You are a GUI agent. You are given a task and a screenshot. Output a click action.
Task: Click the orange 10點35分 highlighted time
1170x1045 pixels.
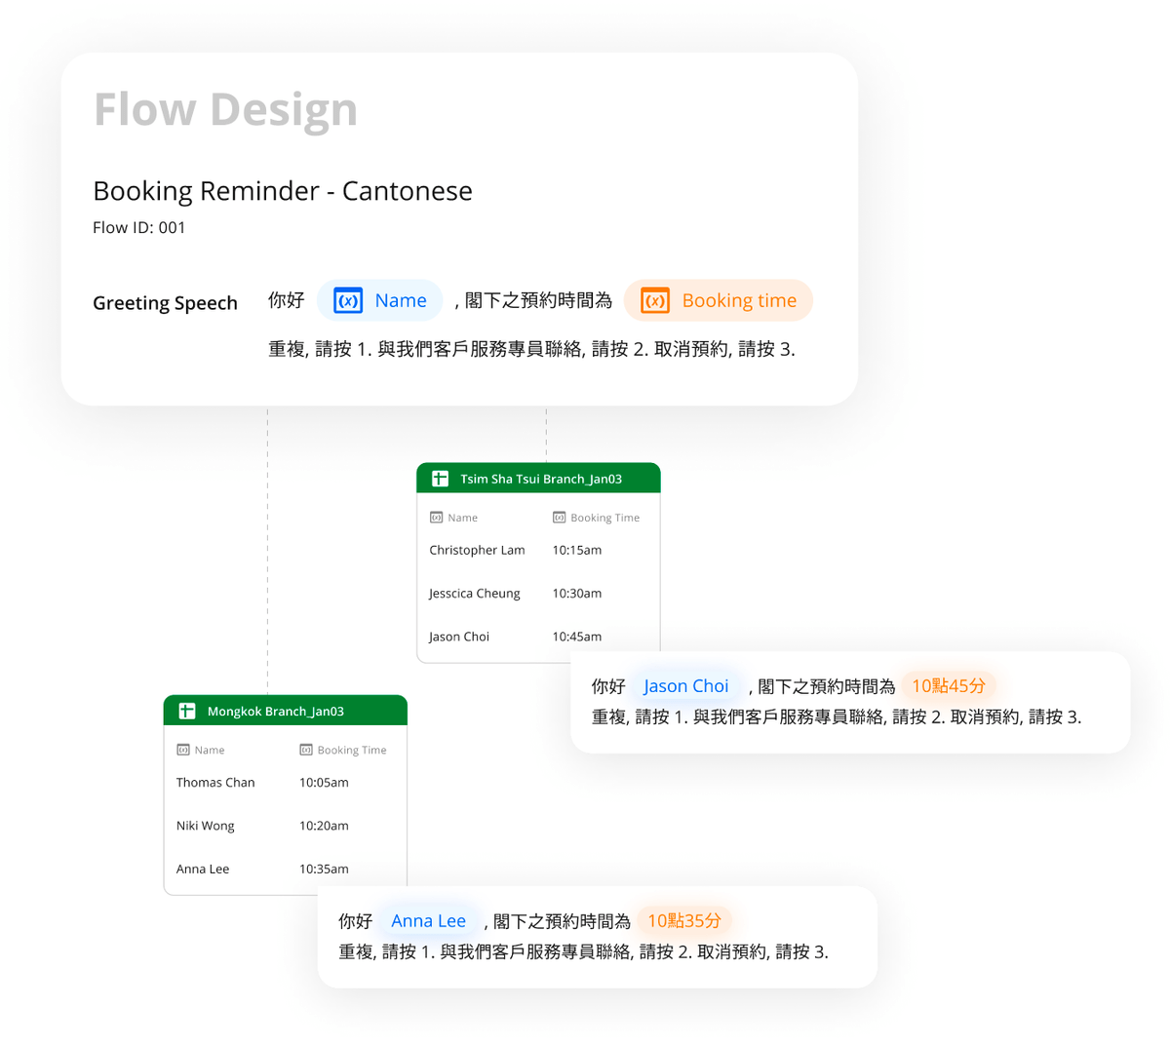pos(684,921)
